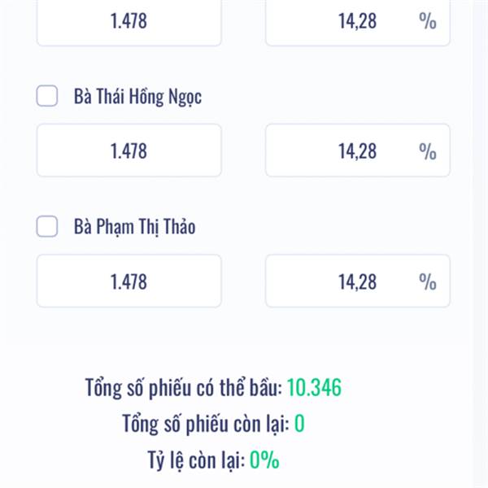The height and width of the screenshot is (488, 488).
Task: Click the remaining votes value 0
Action: 299,424
